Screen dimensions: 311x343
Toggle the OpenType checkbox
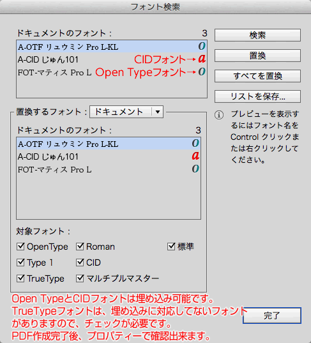pos(20,247)
